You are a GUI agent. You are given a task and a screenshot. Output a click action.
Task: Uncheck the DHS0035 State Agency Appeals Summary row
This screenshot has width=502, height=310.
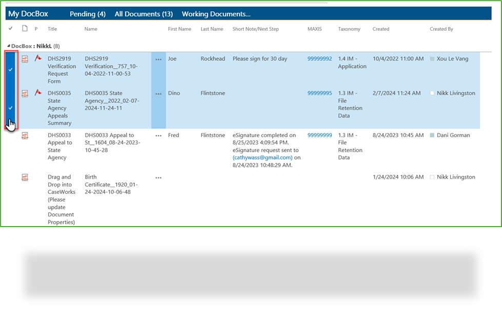pyautogui.click(x=11, y=108)
